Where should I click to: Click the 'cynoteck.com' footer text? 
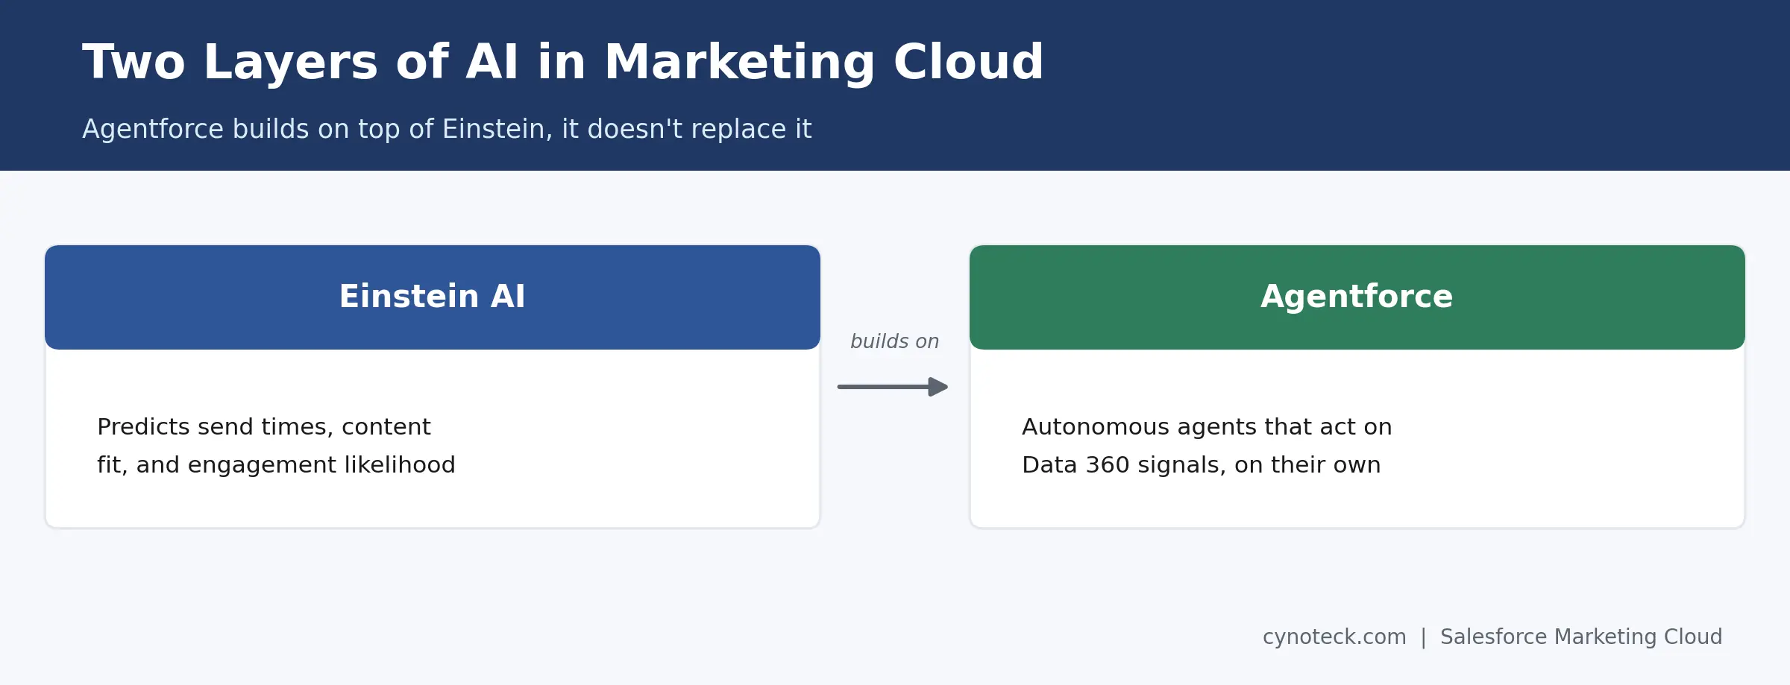[x=1334, y=637]
